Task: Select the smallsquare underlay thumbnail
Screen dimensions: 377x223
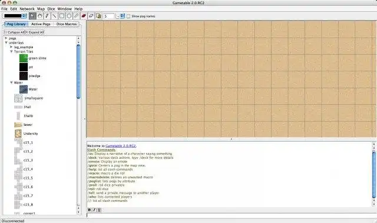Action: 18,98
